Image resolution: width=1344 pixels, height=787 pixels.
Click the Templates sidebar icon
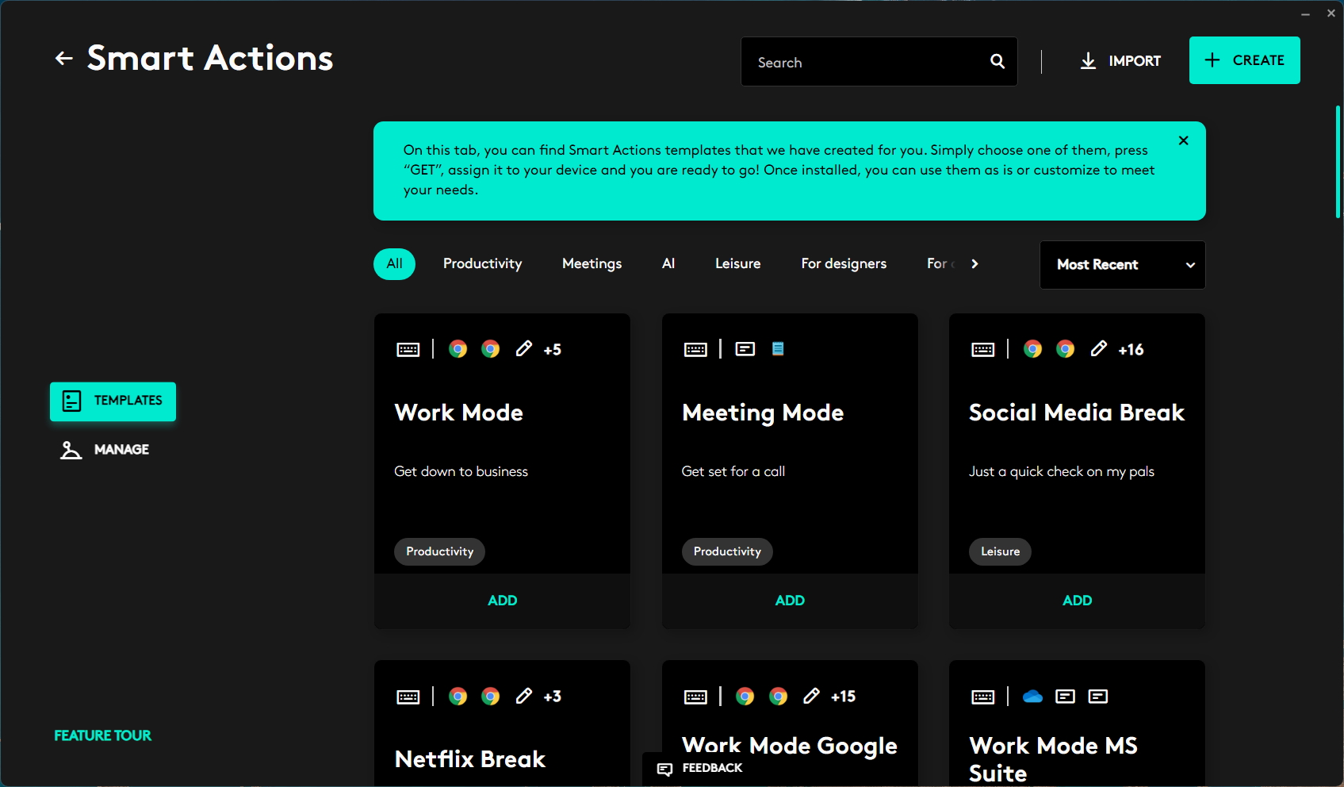(x=71, y=401)
